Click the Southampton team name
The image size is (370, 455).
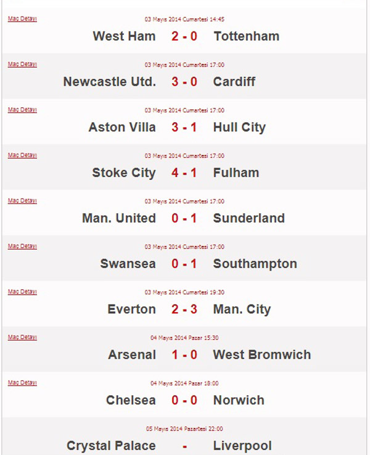[255, 264]
